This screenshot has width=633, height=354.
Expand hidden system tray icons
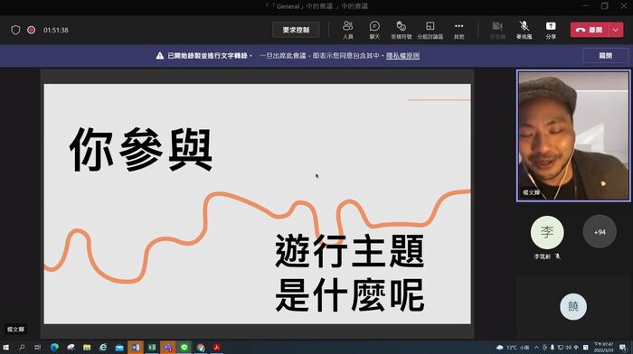pos(536,347)
